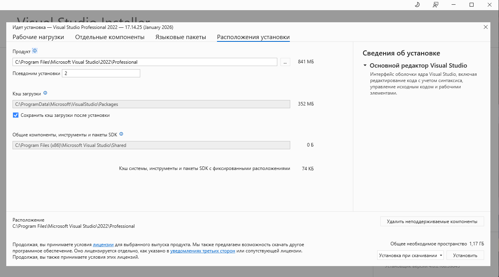Click the download cache path field
The width and height of the screenshot is (499, 277).
(151, 104)
